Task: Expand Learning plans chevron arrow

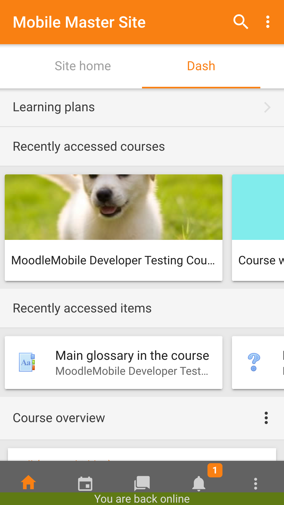Action: [x=267, y=107]
